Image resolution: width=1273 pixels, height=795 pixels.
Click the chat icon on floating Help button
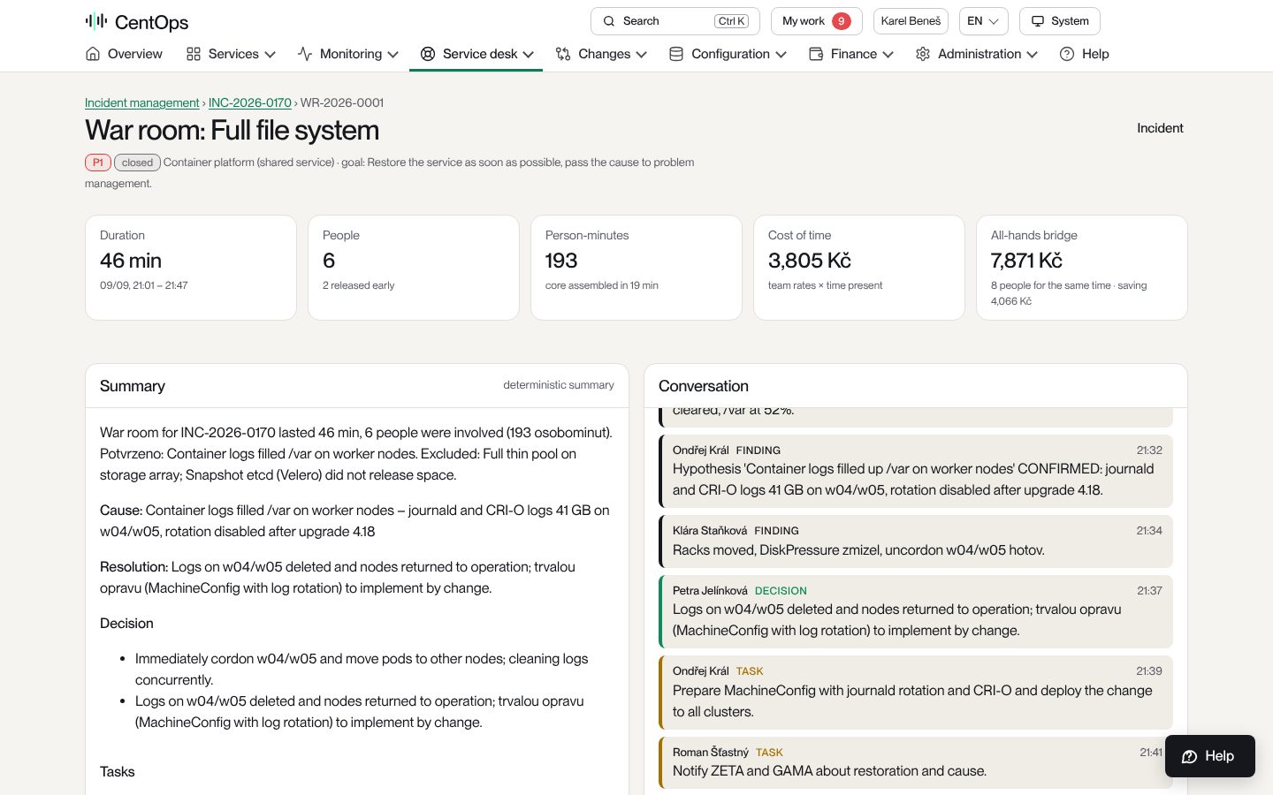1190,756
